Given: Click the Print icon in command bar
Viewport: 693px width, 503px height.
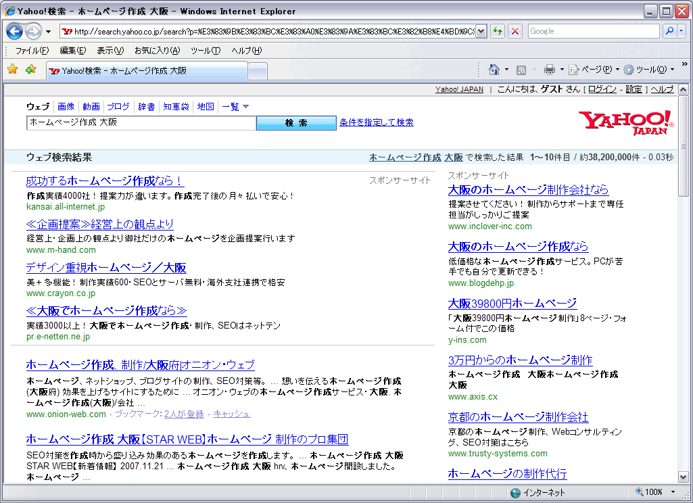Looking at the screenshot, I should [550, 70].
